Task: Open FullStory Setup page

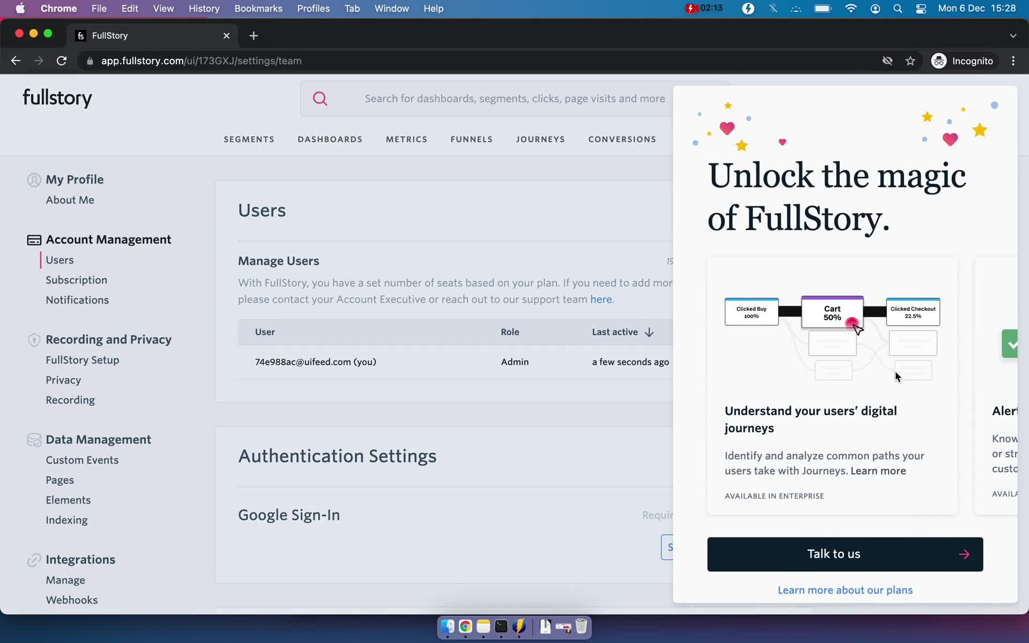Action: tap(82, 360)
